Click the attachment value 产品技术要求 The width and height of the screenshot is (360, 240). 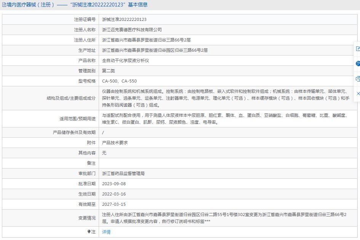click(x=115, y=143)
